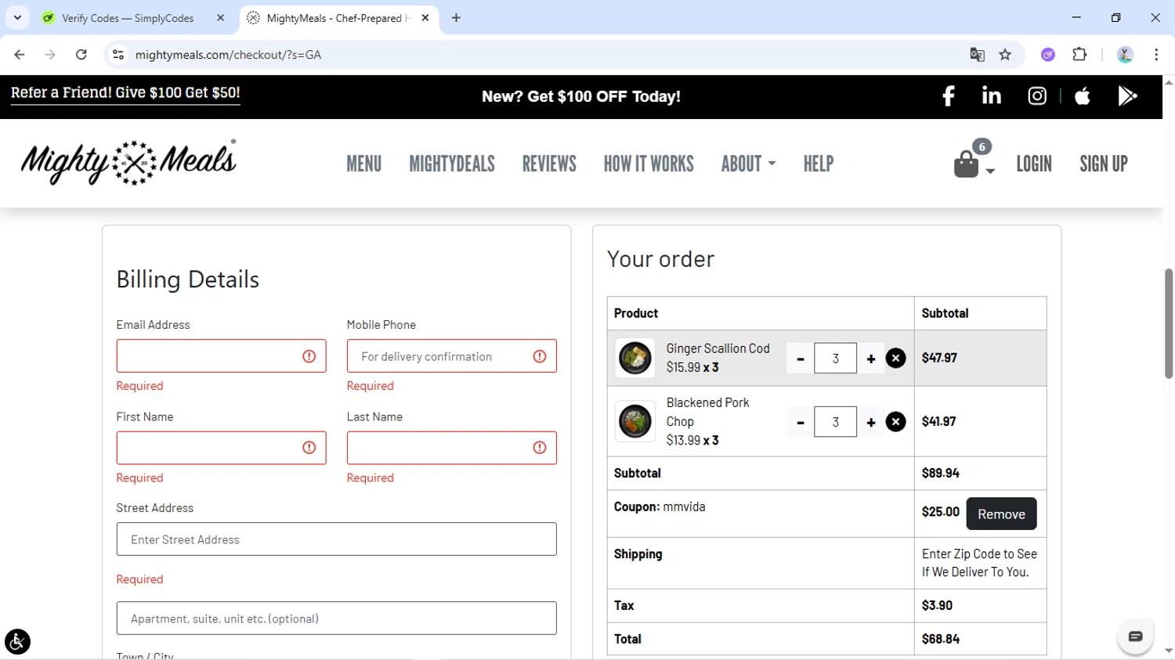1175x660 pixels.
Task: Open the HELP navigation item
Action: pos(819,164)
